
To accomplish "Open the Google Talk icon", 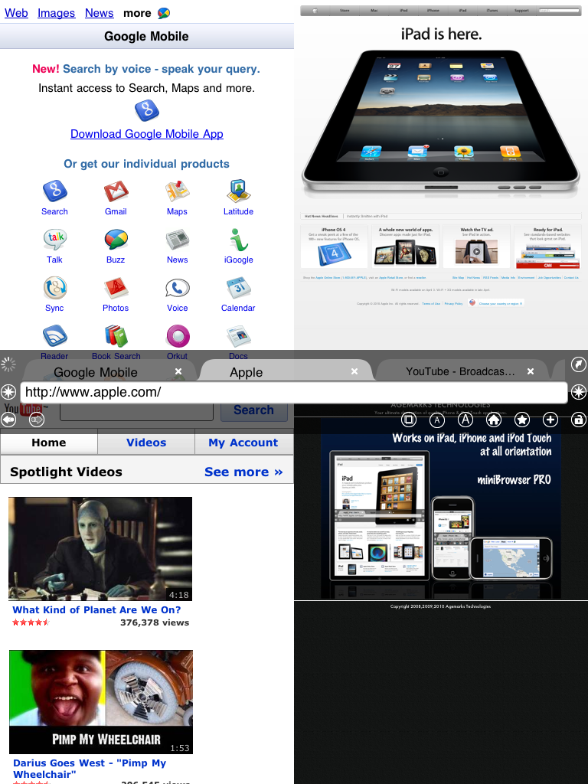I will [54, 240].
